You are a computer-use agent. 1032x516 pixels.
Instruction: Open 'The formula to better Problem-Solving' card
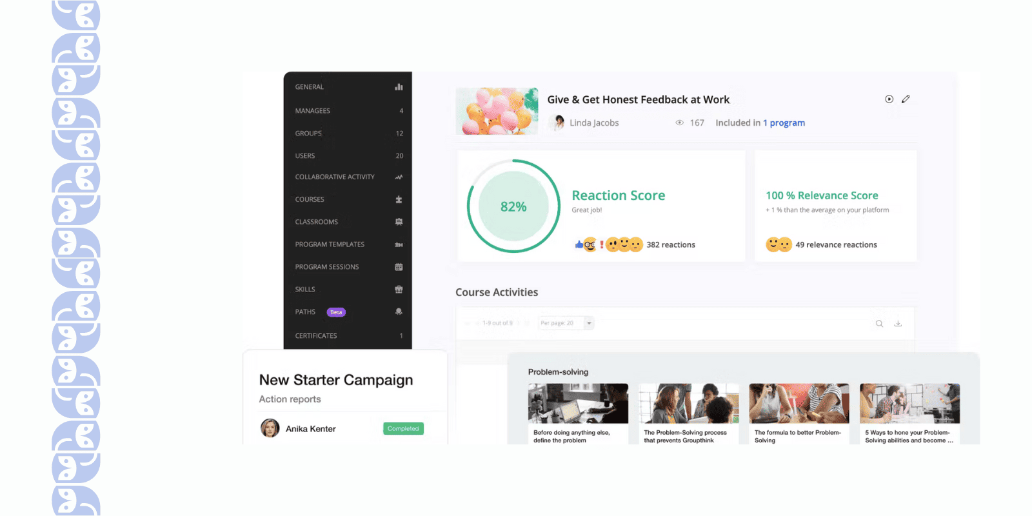[x=799, y=413]
